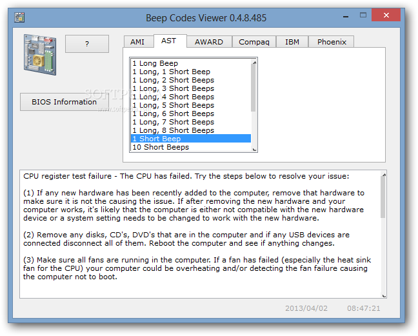Click the app icon in title bar

click(19, 17)
